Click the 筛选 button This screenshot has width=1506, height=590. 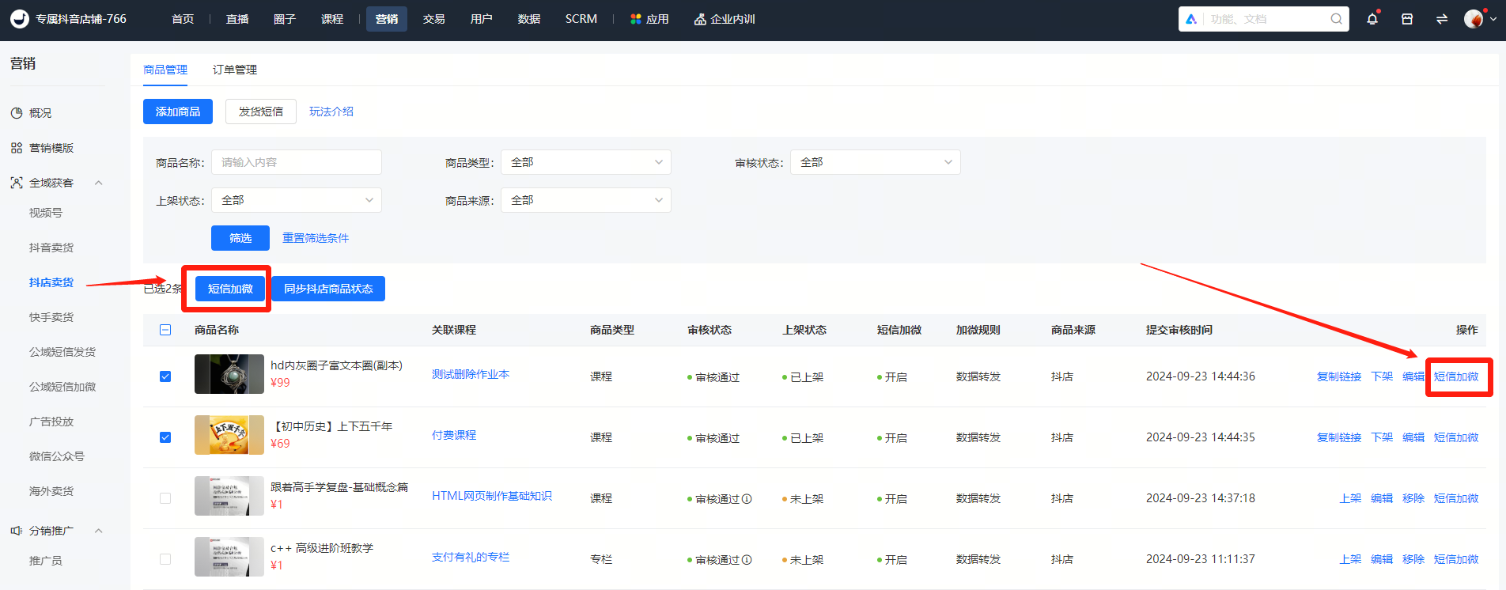tap(240, 238)
